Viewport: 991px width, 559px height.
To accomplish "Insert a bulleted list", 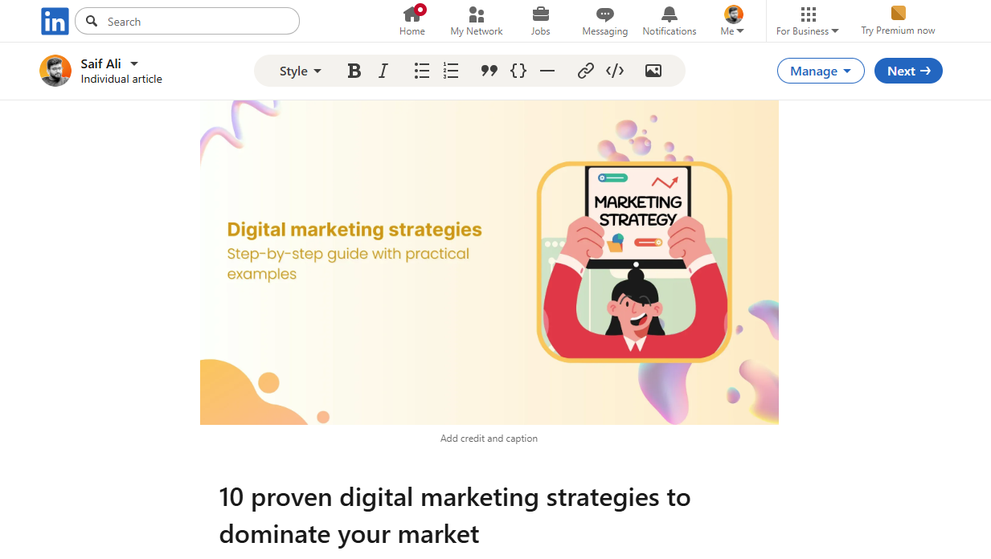I will [422, 71].
